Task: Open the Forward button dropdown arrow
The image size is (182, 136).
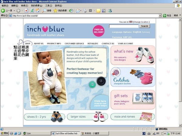Action: [22, 11]
